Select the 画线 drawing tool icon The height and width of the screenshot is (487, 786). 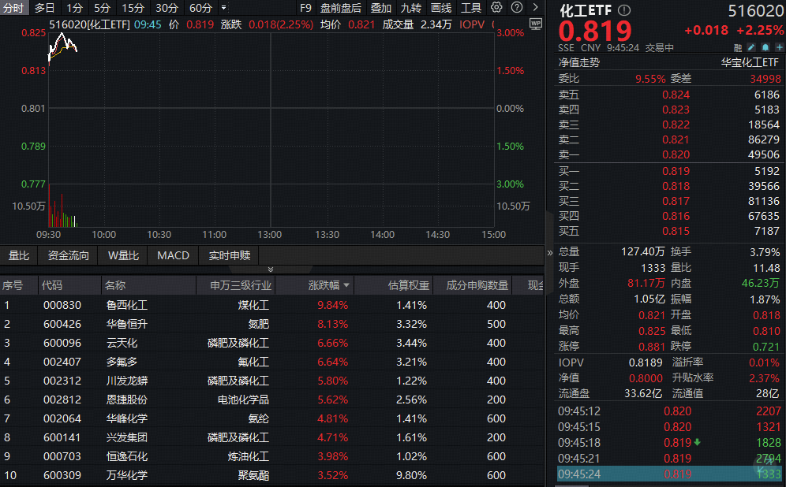pos(440,8)
